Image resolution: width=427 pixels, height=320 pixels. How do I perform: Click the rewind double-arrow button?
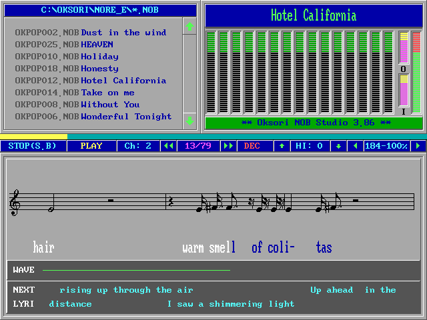click(x=168, y=146)
